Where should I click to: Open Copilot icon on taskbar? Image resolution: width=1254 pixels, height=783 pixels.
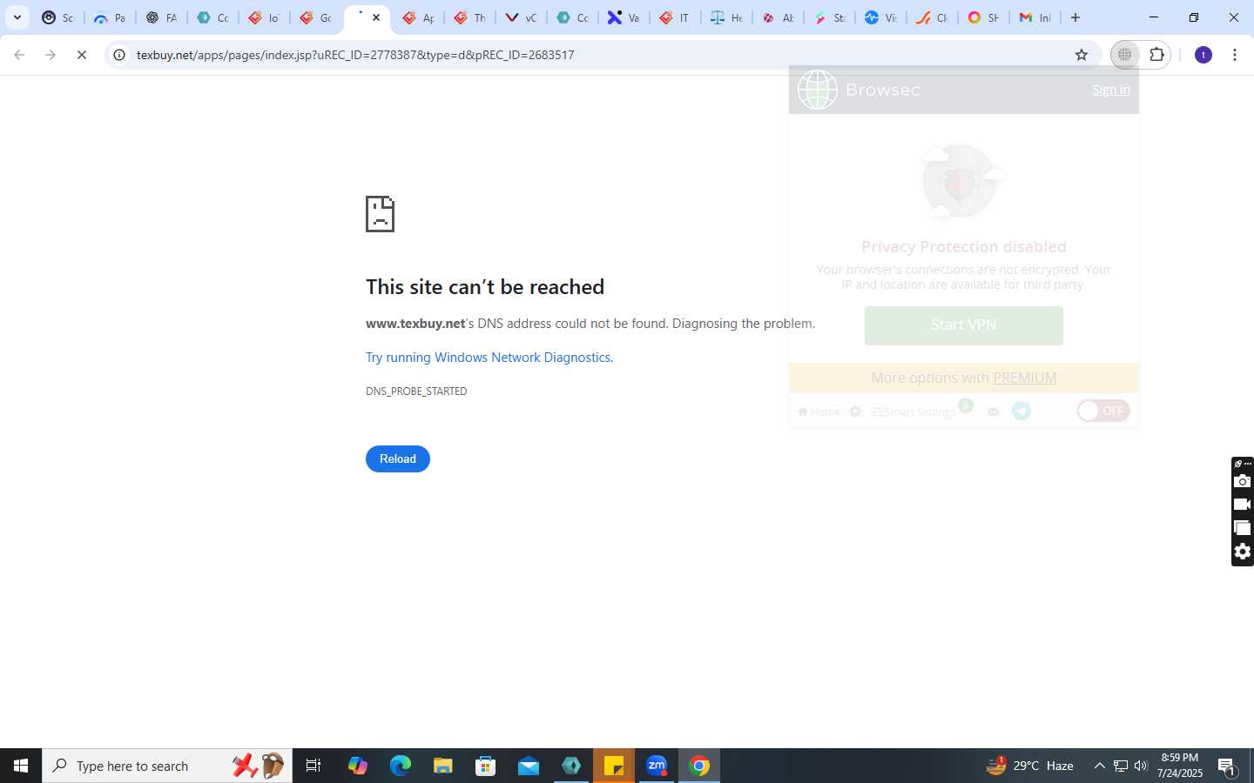(358, 766)
